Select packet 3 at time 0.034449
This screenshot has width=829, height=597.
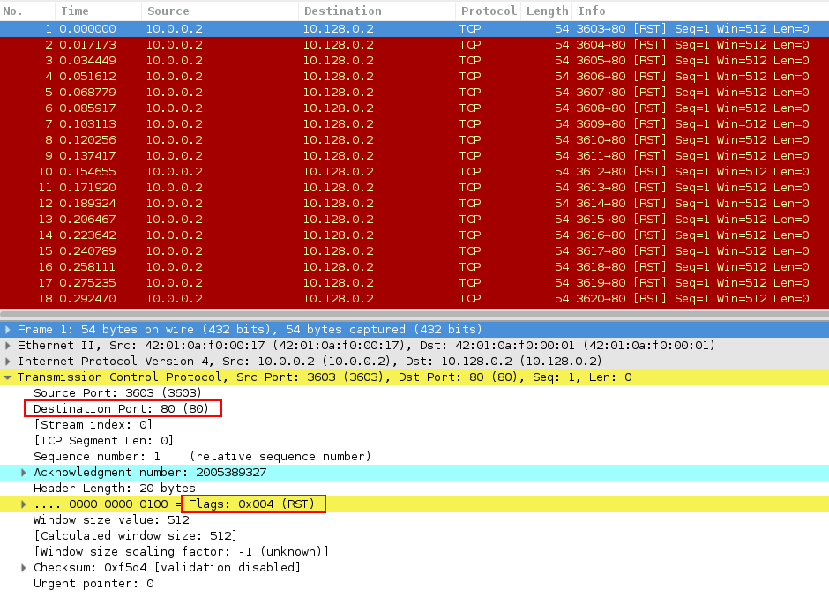tap(414, 60)
